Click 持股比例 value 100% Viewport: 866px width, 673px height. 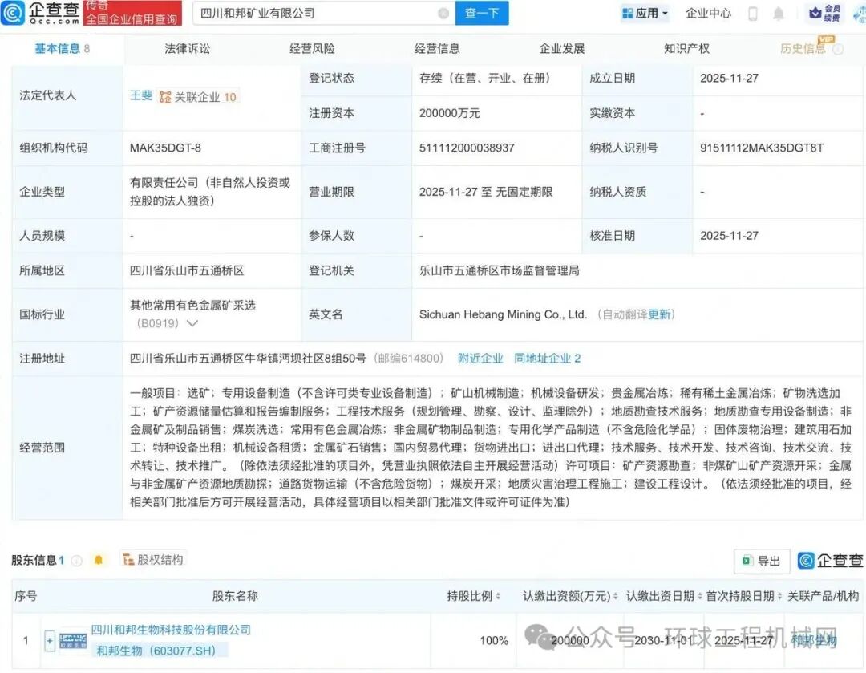coord(494,640)
